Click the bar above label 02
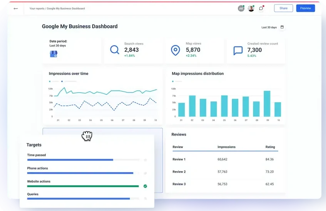The image size is (326, 211). (192, 106)
